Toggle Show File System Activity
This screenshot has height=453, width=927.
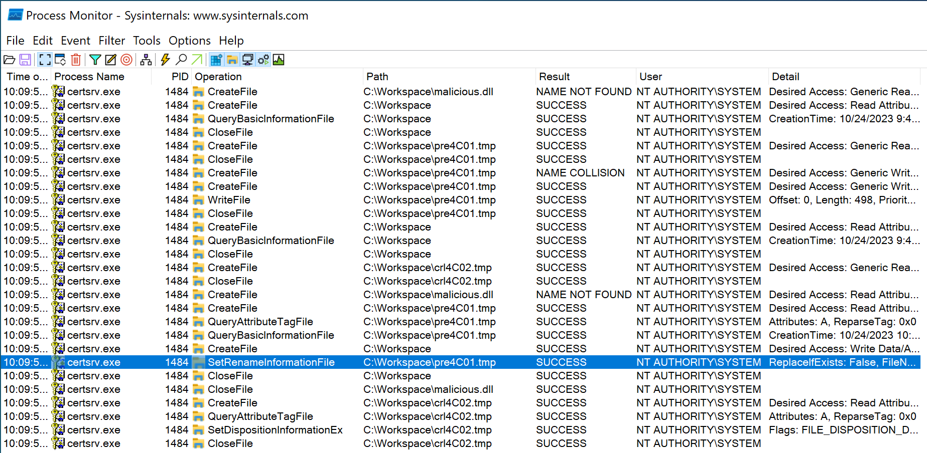click(x=232, y=60)
